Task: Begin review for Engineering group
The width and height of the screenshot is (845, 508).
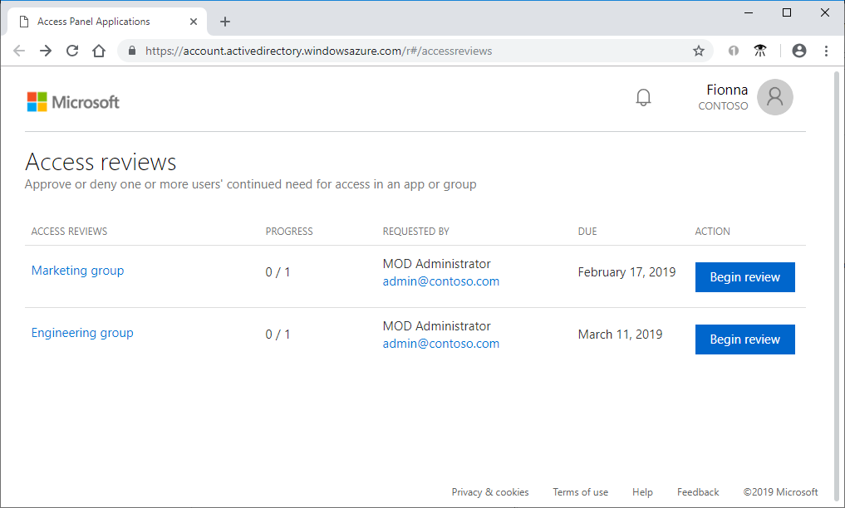Action: (744, 339)
